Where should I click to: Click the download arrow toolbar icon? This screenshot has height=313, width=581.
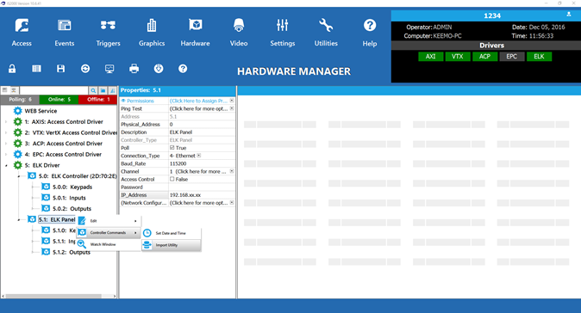159,69
